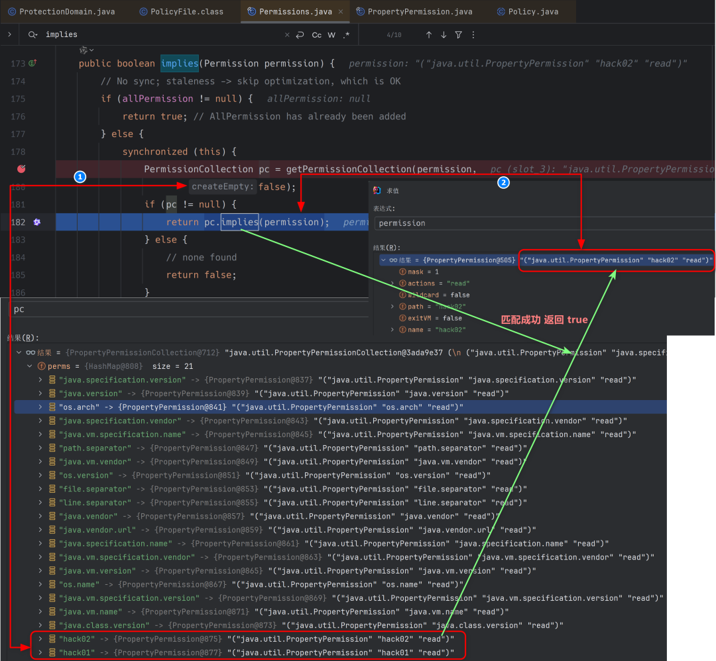Clear the "implies" search text
This screenshot has width=716, height=661.
pyautogui.click(x=287, y=34)
